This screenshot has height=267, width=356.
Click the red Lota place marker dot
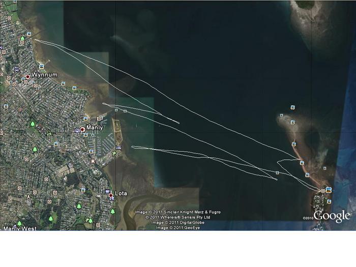pyautogui.click(x=110, y=195)
